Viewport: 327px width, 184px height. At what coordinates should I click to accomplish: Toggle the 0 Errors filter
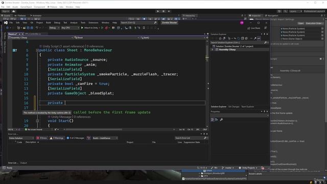tap(42, 138)
